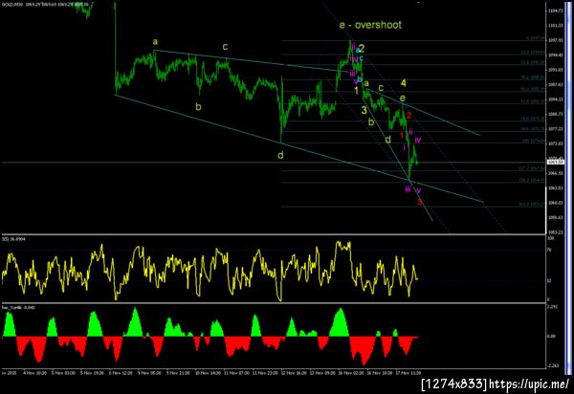Click the 1091.03 price axis label
This screenshot has height=394, width=574.
click(x=555, y=70)
